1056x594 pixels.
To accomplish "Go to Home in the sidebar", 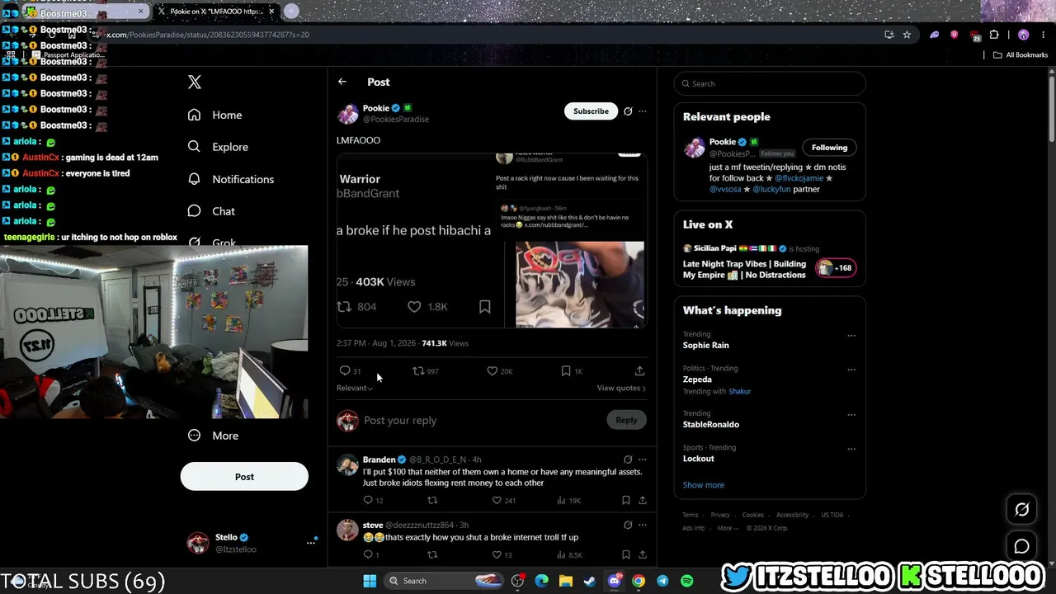I will tap(215, 115).
